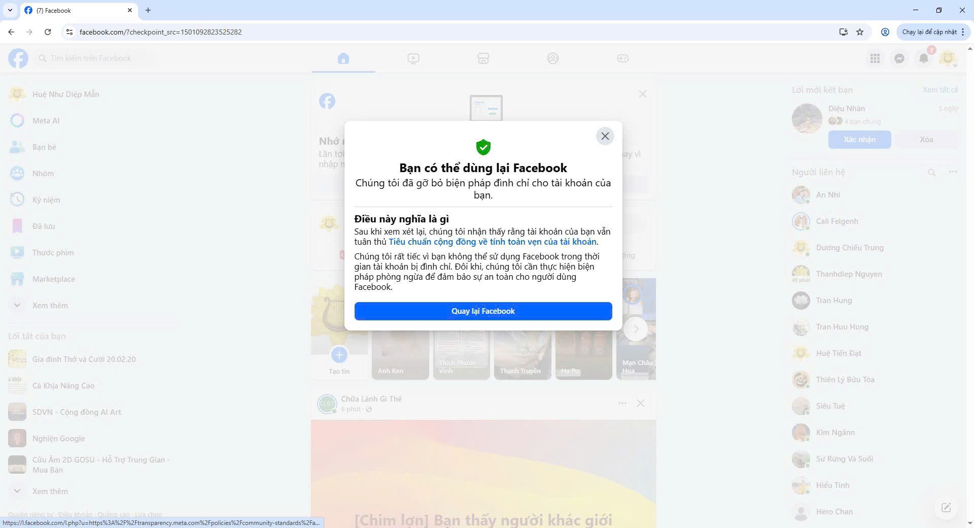The width and height of the screenshot is (974, 528).
Task: Open chat with Thanhdiep Nguyen
Action: [x=875, y=274]
